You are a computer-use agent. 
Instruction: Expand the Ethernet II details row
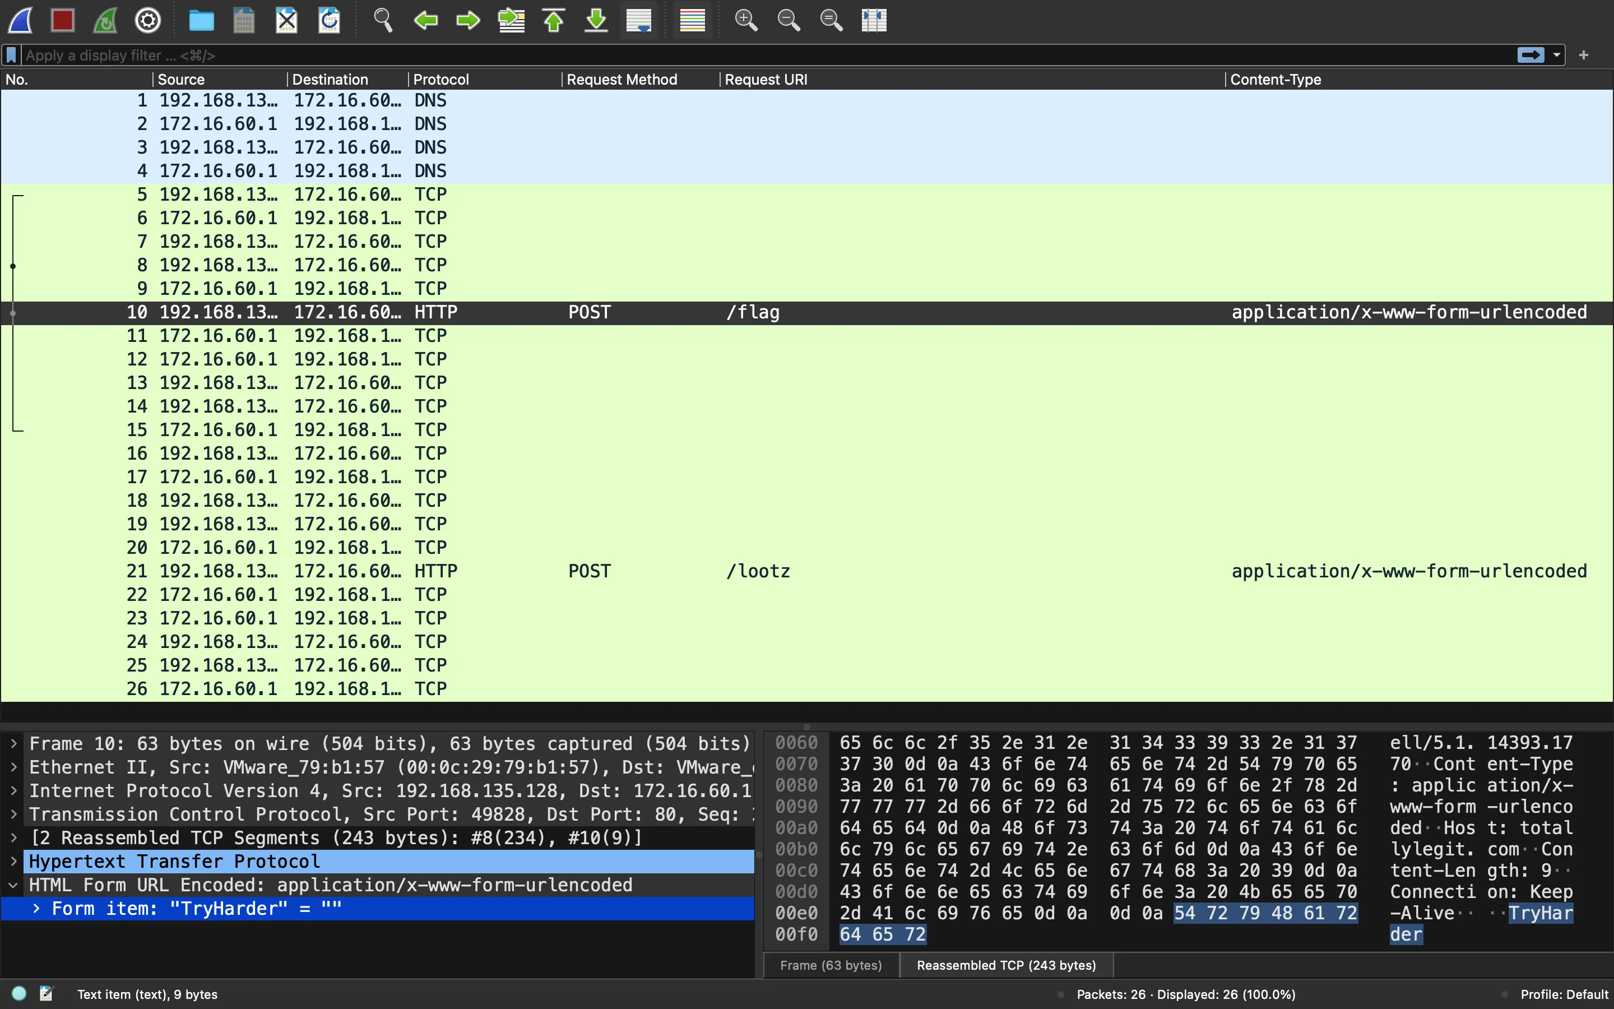pyautogui.click(x=13, y=767)
